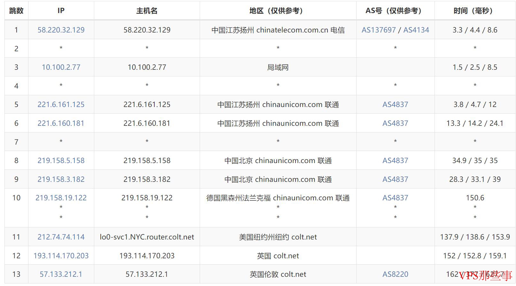Select hostname cell 221.6.160.181
516x286 pixels.
coord(147,123)
